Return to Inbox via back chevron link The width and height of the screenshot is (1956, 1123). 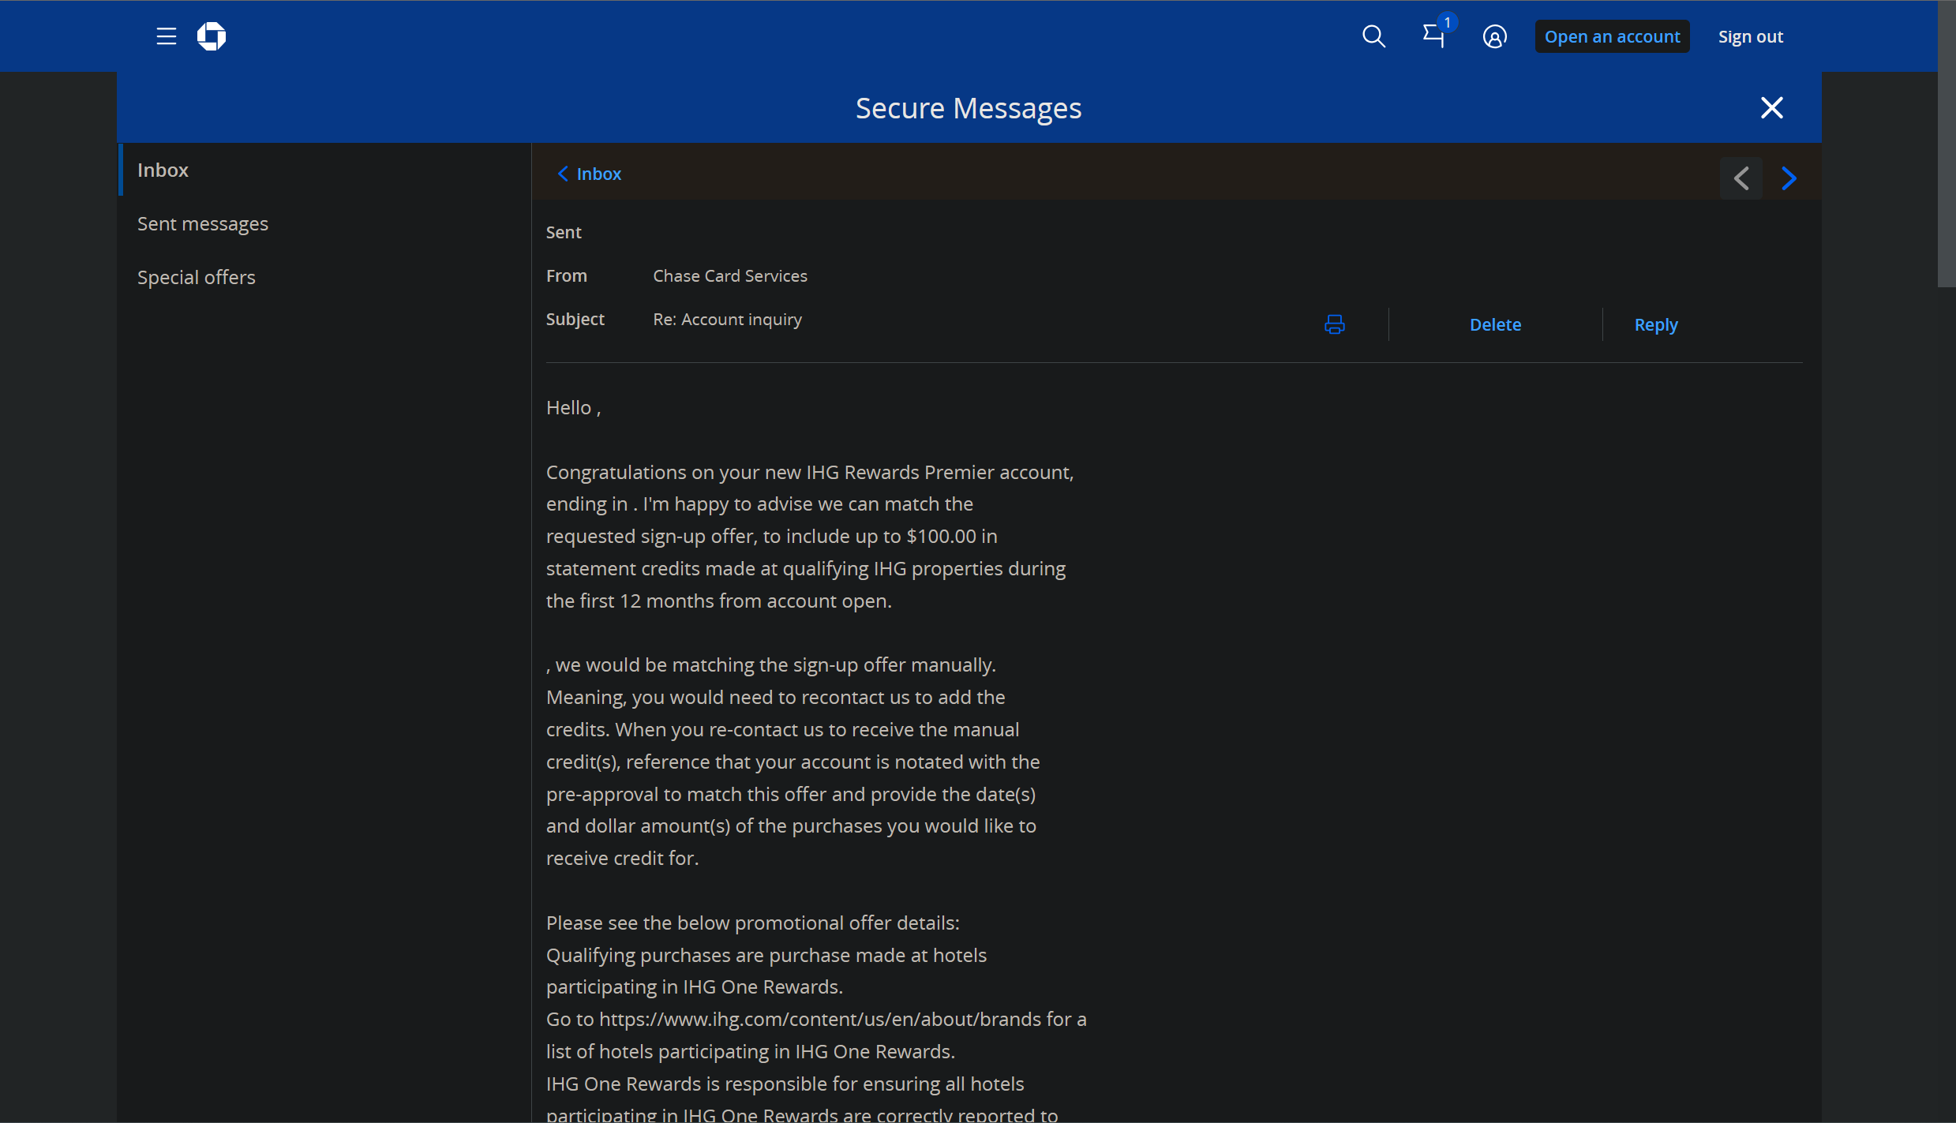[x=590, y=174]
